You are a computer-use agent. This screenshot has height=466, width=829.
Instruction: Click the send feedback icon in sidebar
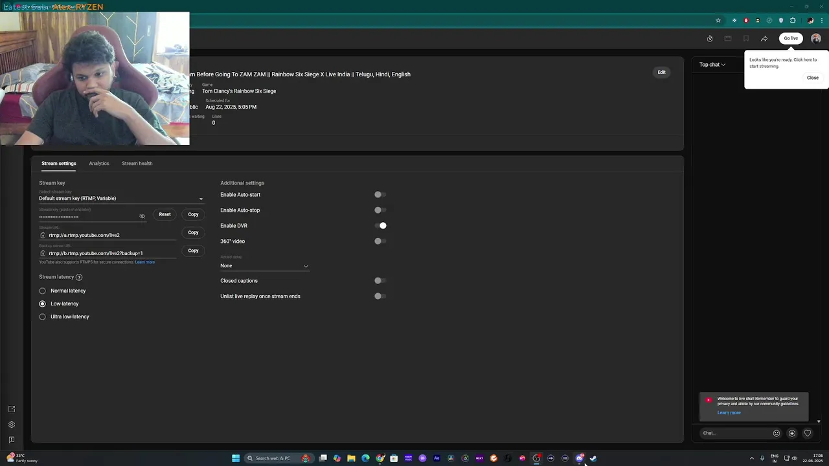coord(12,440)
